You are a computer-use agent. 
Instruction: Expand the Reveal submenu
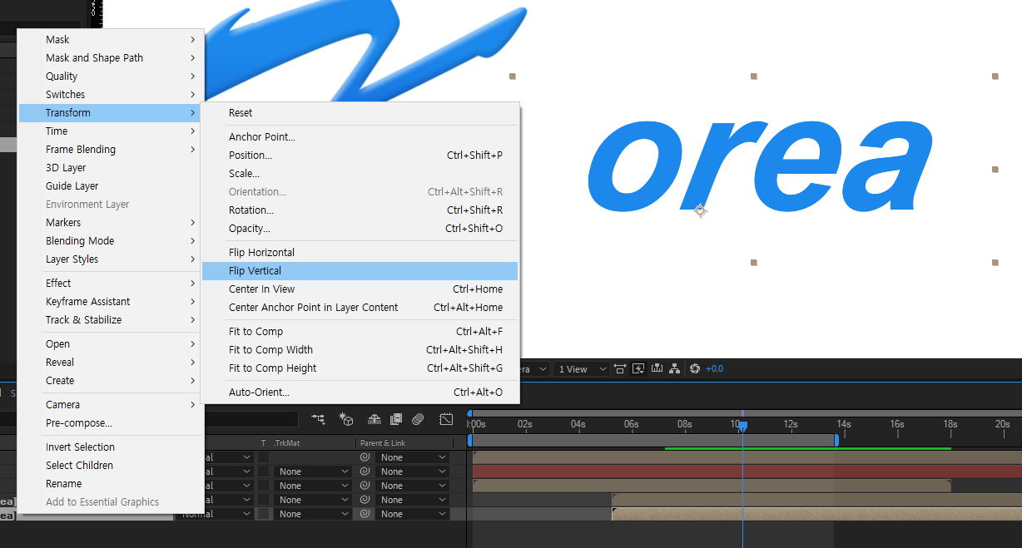click(x=111, y=362)
